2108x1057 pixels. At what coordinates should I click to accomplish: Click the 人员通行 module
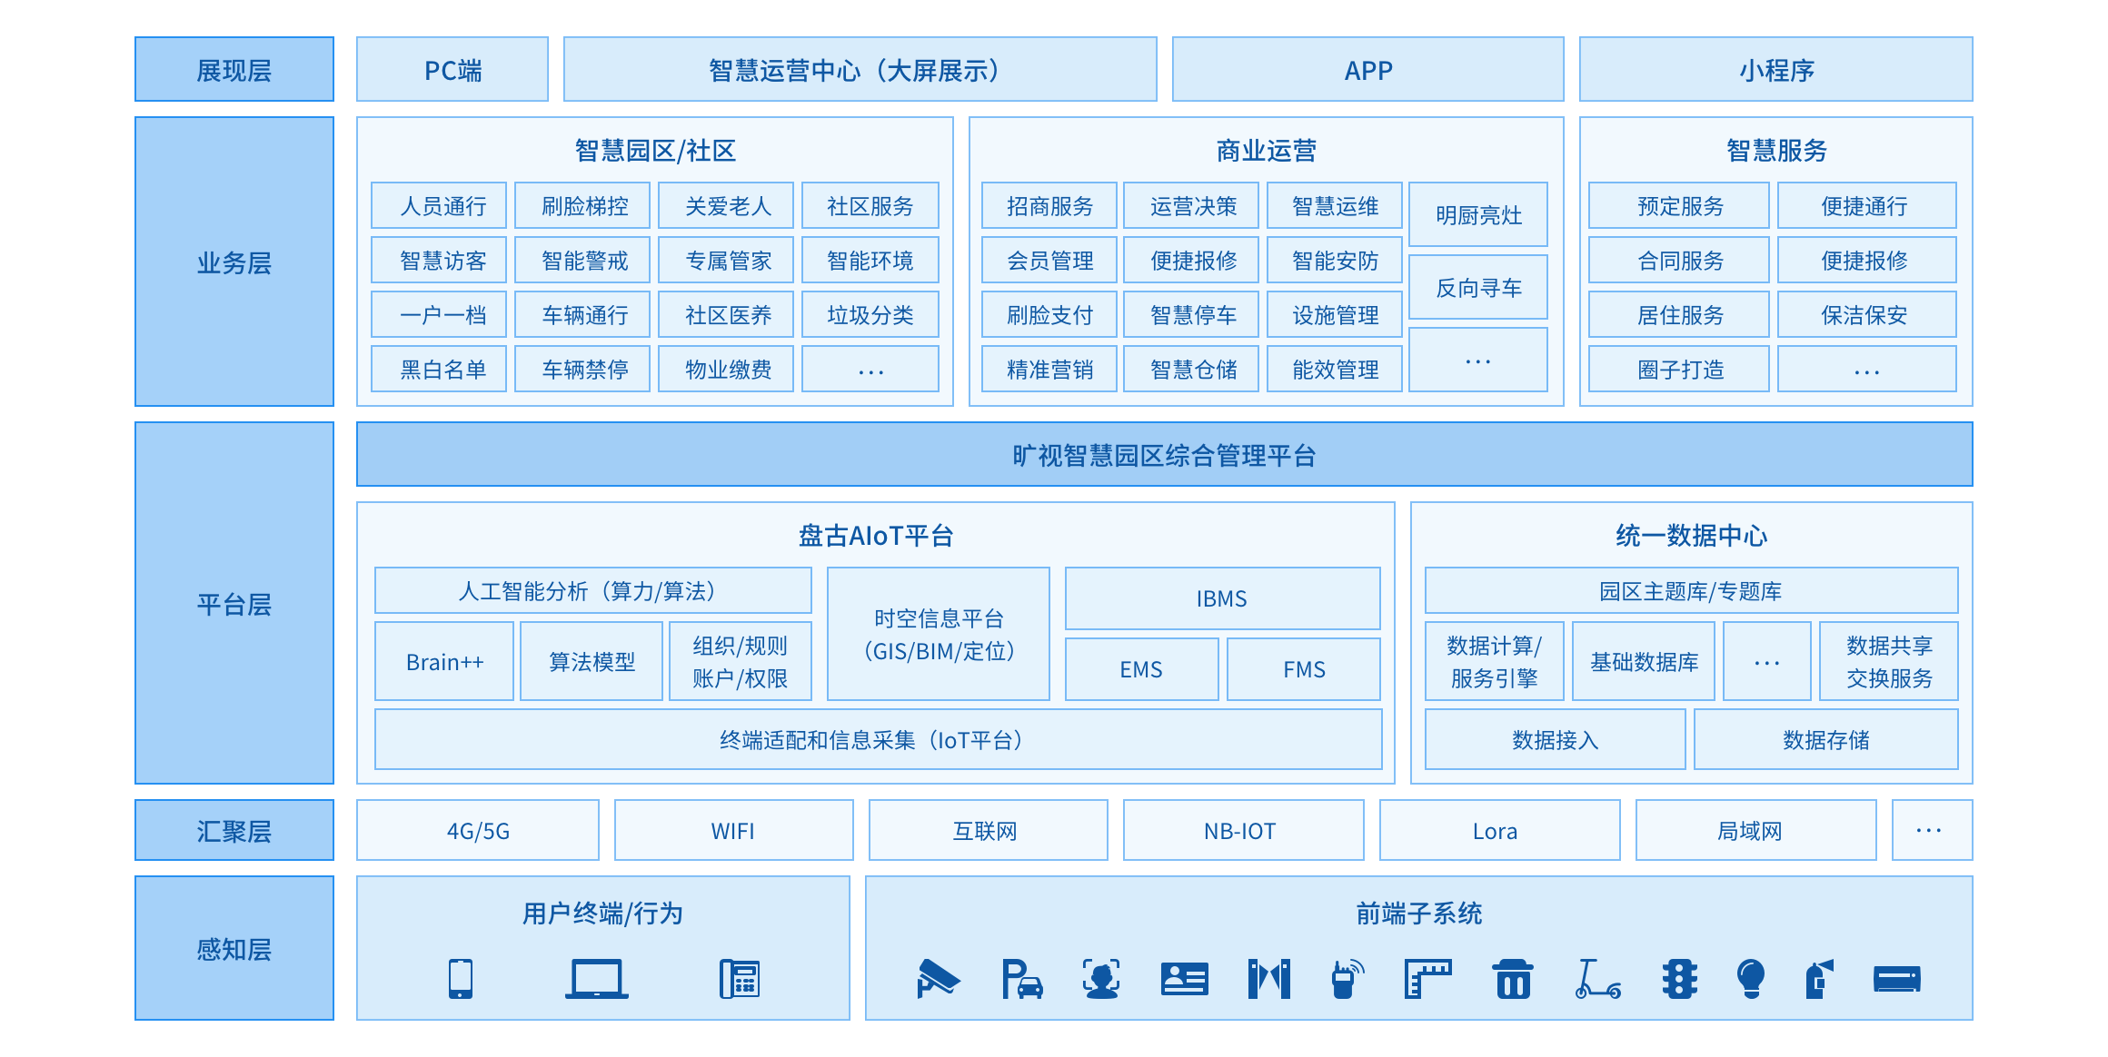coord(442,206)
